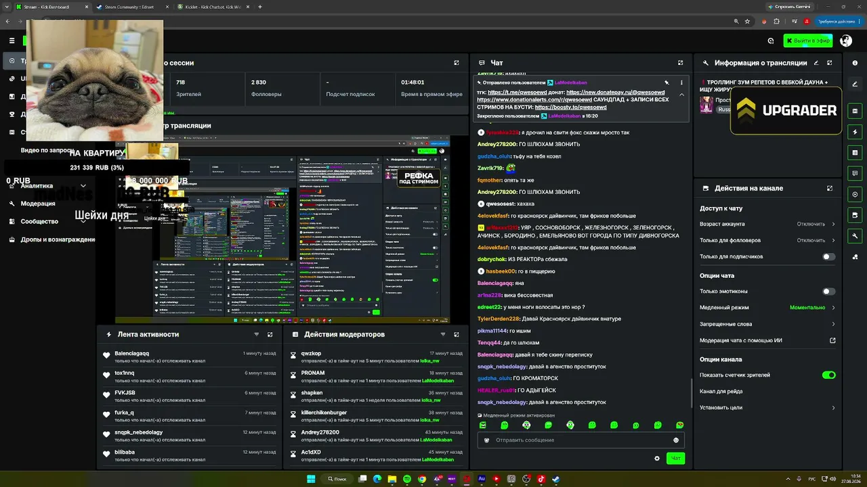Expand the activity feed panel
Viewport: 867px width, 487px height.
[270, 334]
